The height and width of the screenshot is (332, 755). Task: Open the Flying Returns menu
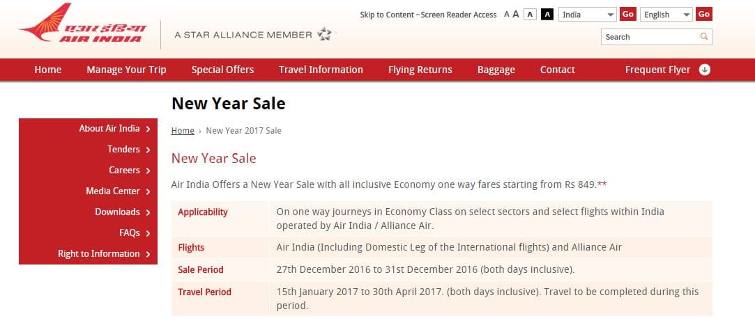420,70
